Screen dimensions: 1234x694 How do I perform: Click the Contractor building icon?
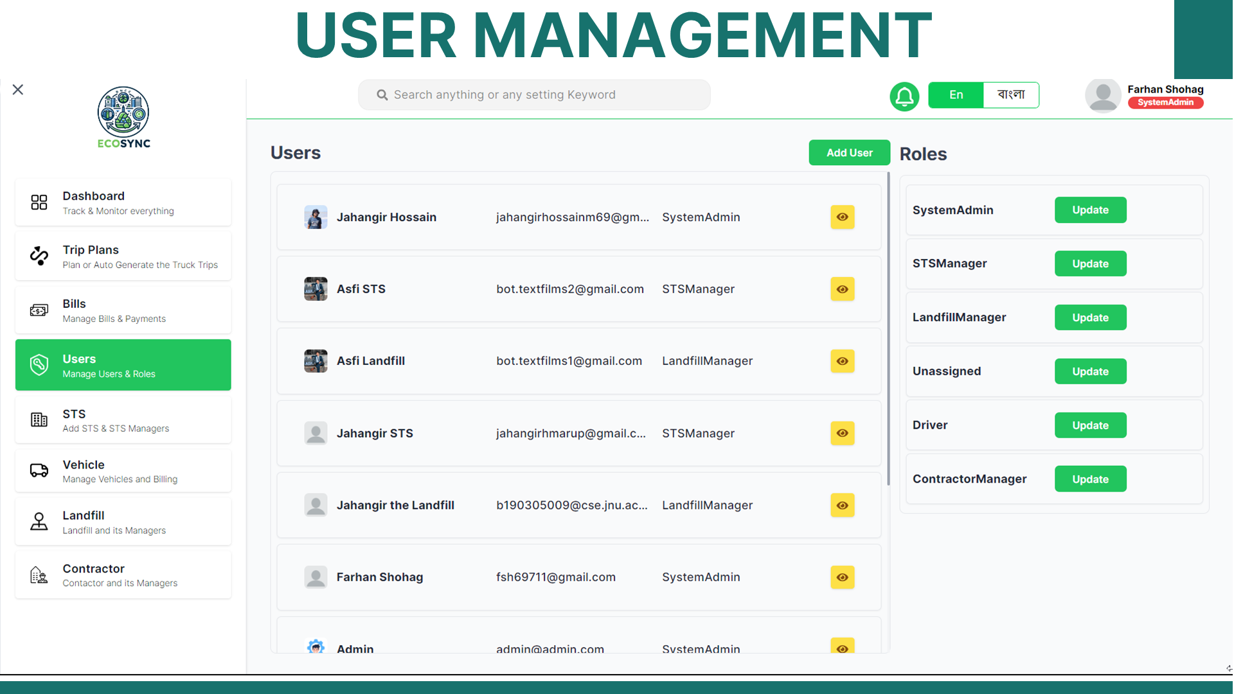point(39,575)
